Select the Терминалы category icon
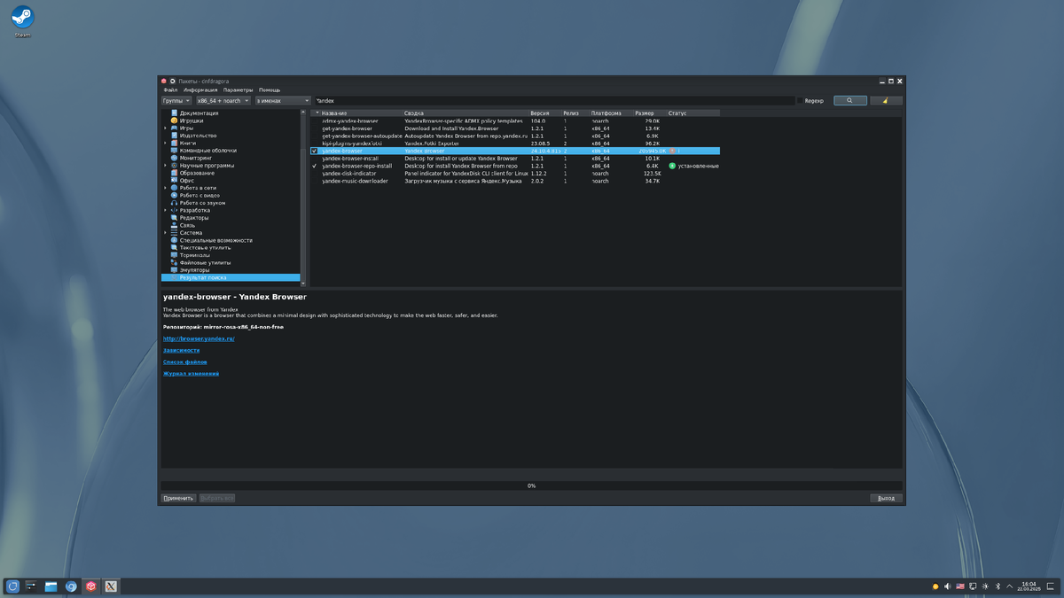Screen dimensions: 1064x598 (174, 255)
